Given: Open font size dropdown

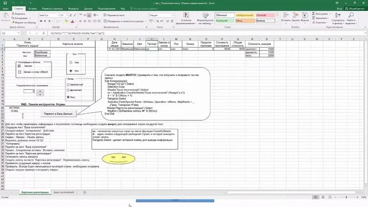Looking at the screenshot, I should point(67,16).
